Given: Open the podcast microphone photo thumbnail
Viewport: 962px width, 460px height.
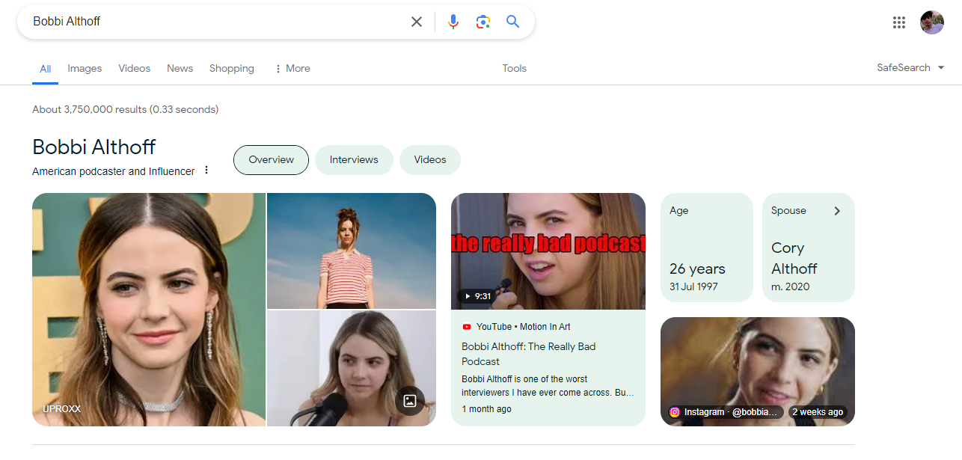Looking at the screenshot, I should 352,369.
